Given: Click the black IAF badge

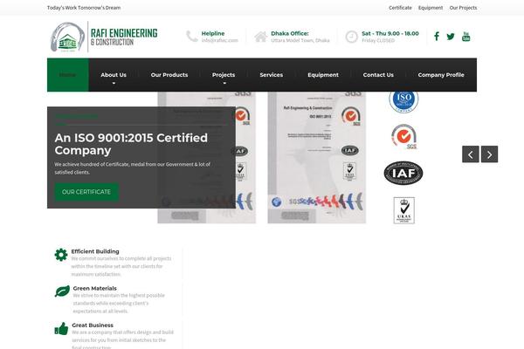Looking at the screenshot, I should (x=403, y=173).
